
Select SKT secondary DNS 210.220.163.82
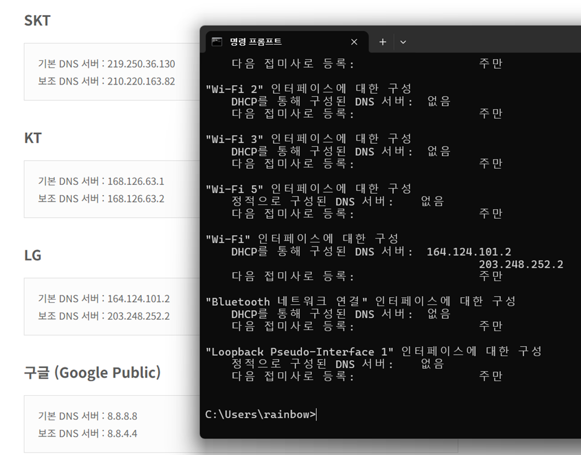coord(141,82)
